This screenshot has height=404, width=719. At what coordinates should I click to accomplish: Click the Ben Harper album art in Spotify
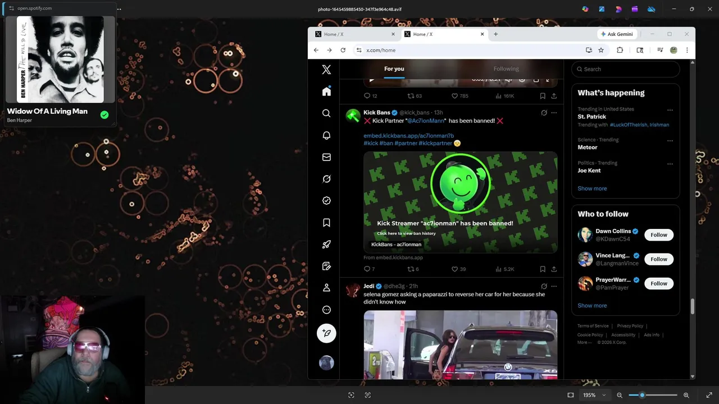pos(60,59)
